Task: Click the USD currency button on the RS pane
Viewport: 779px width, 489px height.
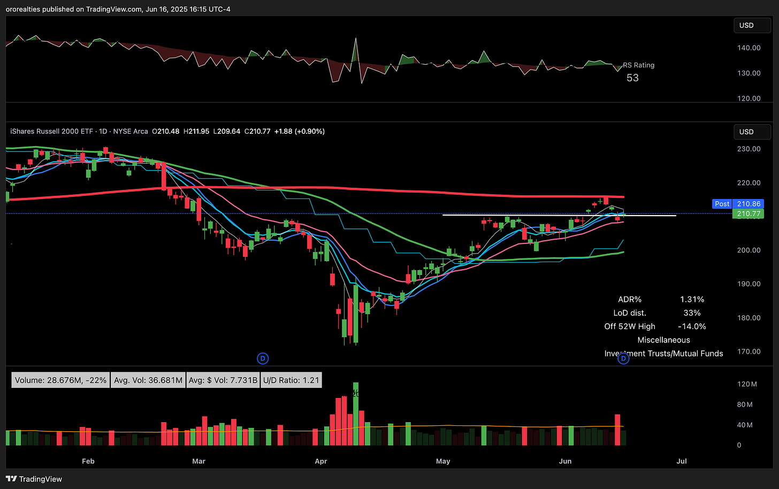Action: (x=752, y=25)
